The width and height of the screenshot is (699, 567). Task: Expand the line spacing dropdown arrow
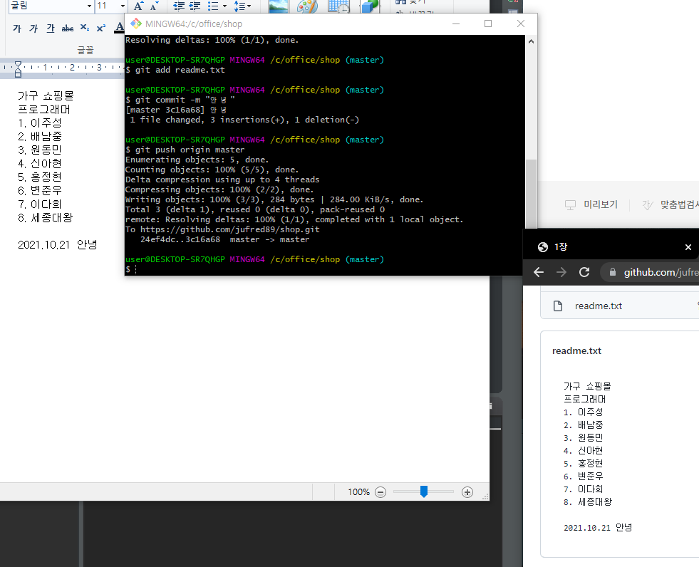(249, 6)
